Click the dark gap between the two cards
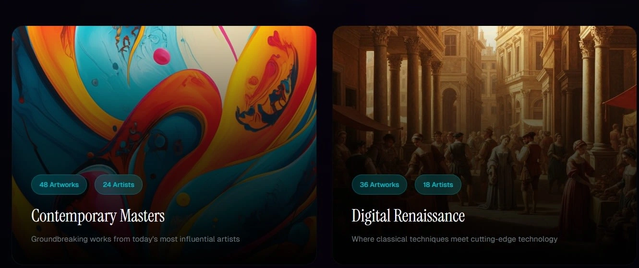Screen dimensions: 639x268 (x=325, y=144)
